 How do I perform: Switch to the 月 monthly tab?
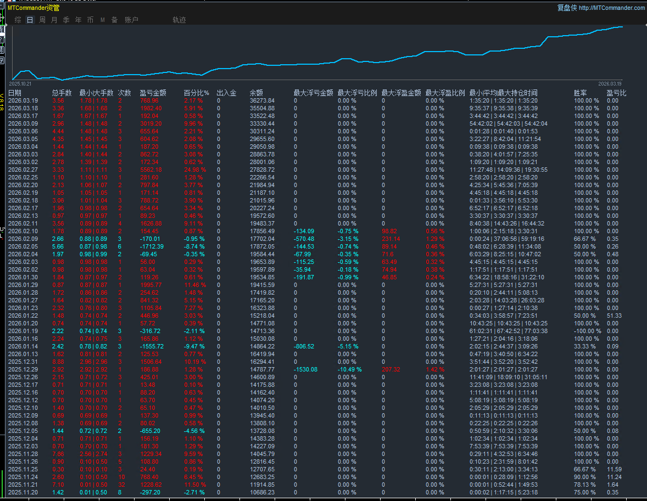coord(54,20)
